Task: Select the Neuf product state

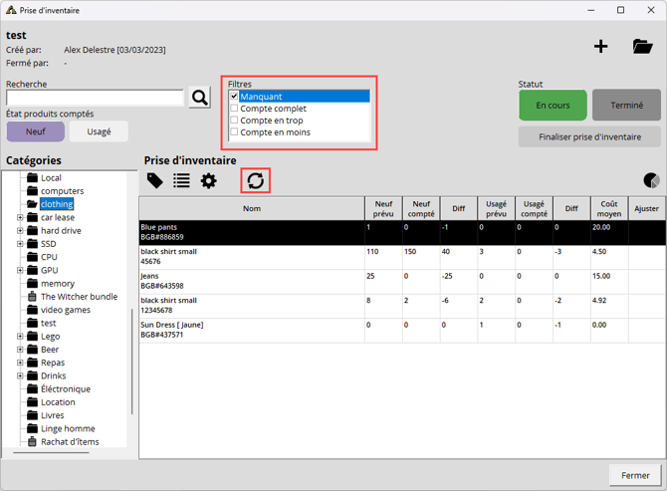Action: pyautogui.click(x=35, y=131)
